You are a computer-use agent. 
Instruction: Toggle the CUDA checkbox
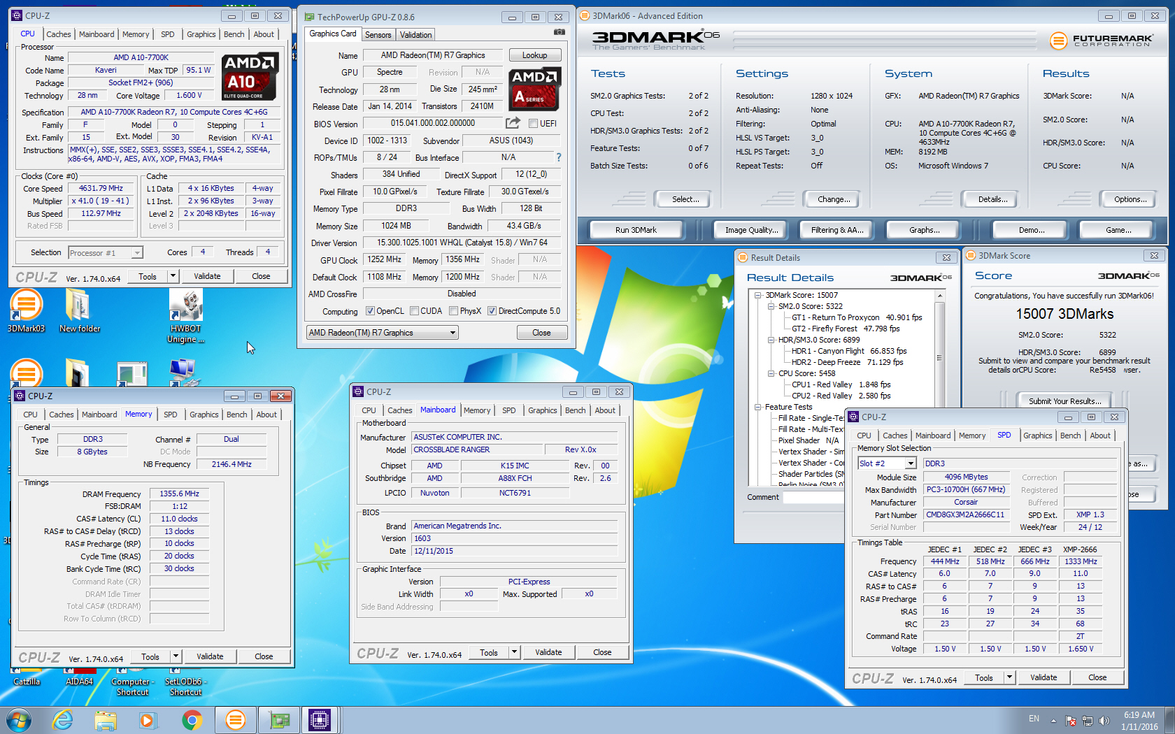point(414,311)
